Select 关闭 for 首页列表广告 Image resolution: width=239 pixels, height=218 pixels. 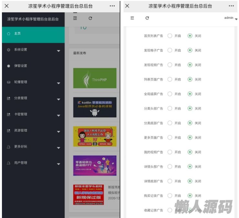coord(190,36)
